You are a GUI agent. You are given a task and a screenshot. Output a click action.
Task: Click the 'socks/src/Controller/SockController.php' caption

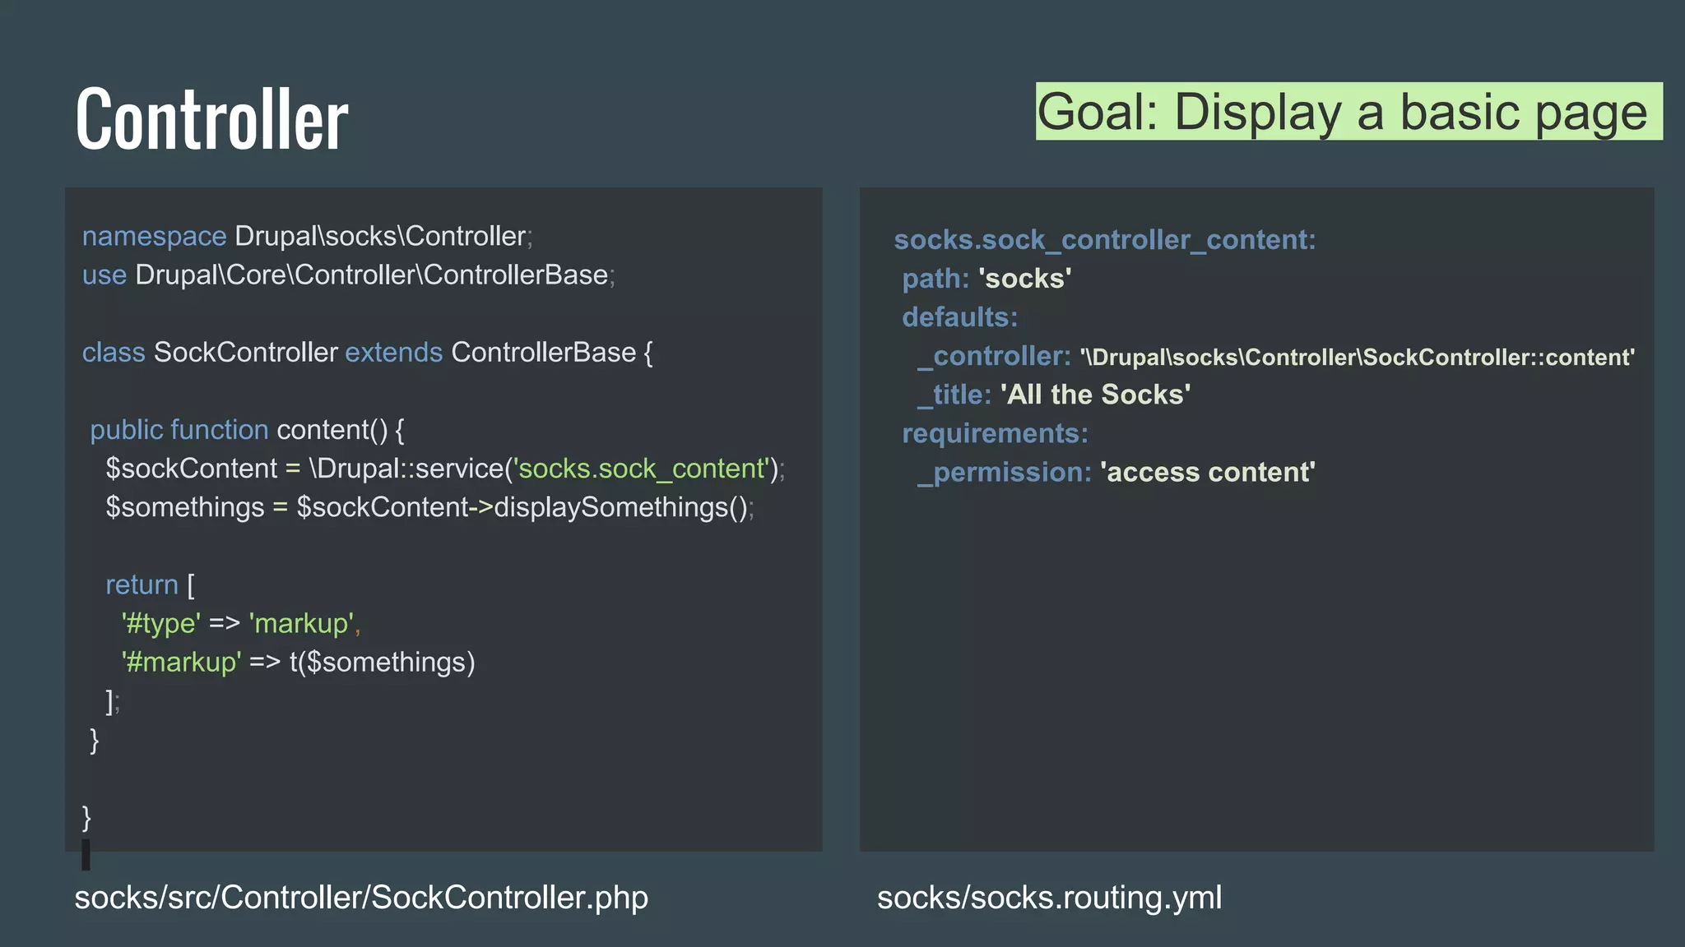[361, 898]
